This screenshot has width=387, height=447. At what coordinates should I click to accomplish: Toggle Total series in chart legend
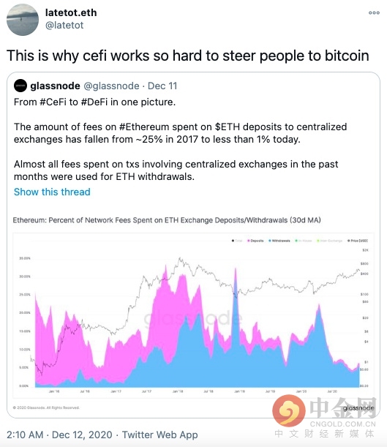pos(237,241)
